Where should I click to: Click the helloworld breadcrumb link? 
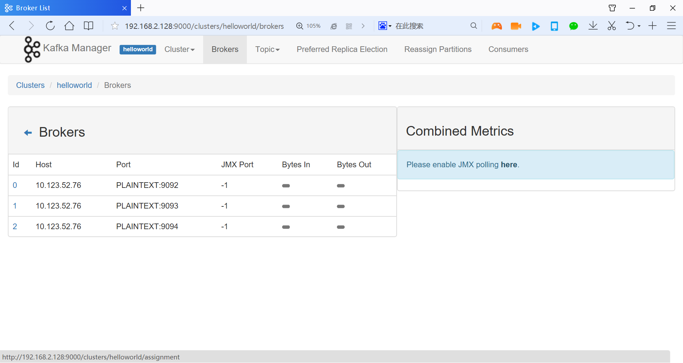74,85
